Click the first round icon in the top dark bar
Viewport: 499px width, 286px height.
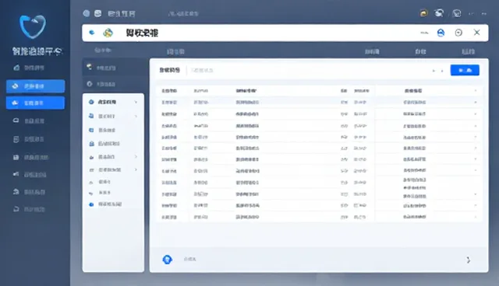click(x=87, y=13)
